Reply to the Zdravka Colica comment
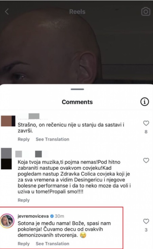153x249 pixels. pos(24,200)
